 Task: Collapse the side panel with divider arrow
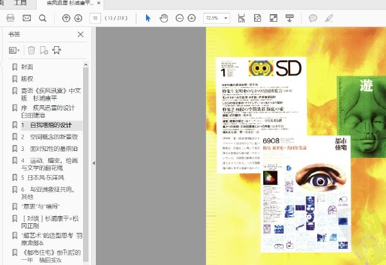click(x=94, y=163)
